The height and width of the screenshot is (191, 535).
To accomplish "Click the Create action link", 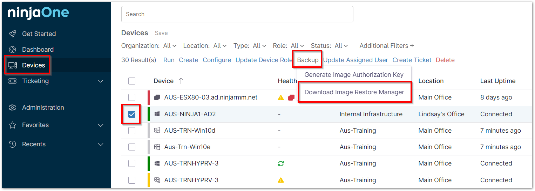I will point(189,60).
